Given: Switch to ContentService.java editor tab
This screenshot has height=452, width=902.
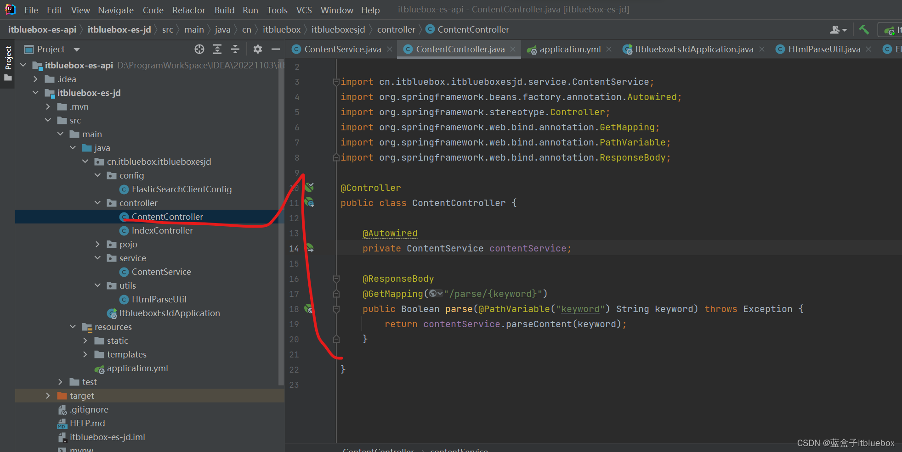Looking at the screenshot, I should pos(342,49).
